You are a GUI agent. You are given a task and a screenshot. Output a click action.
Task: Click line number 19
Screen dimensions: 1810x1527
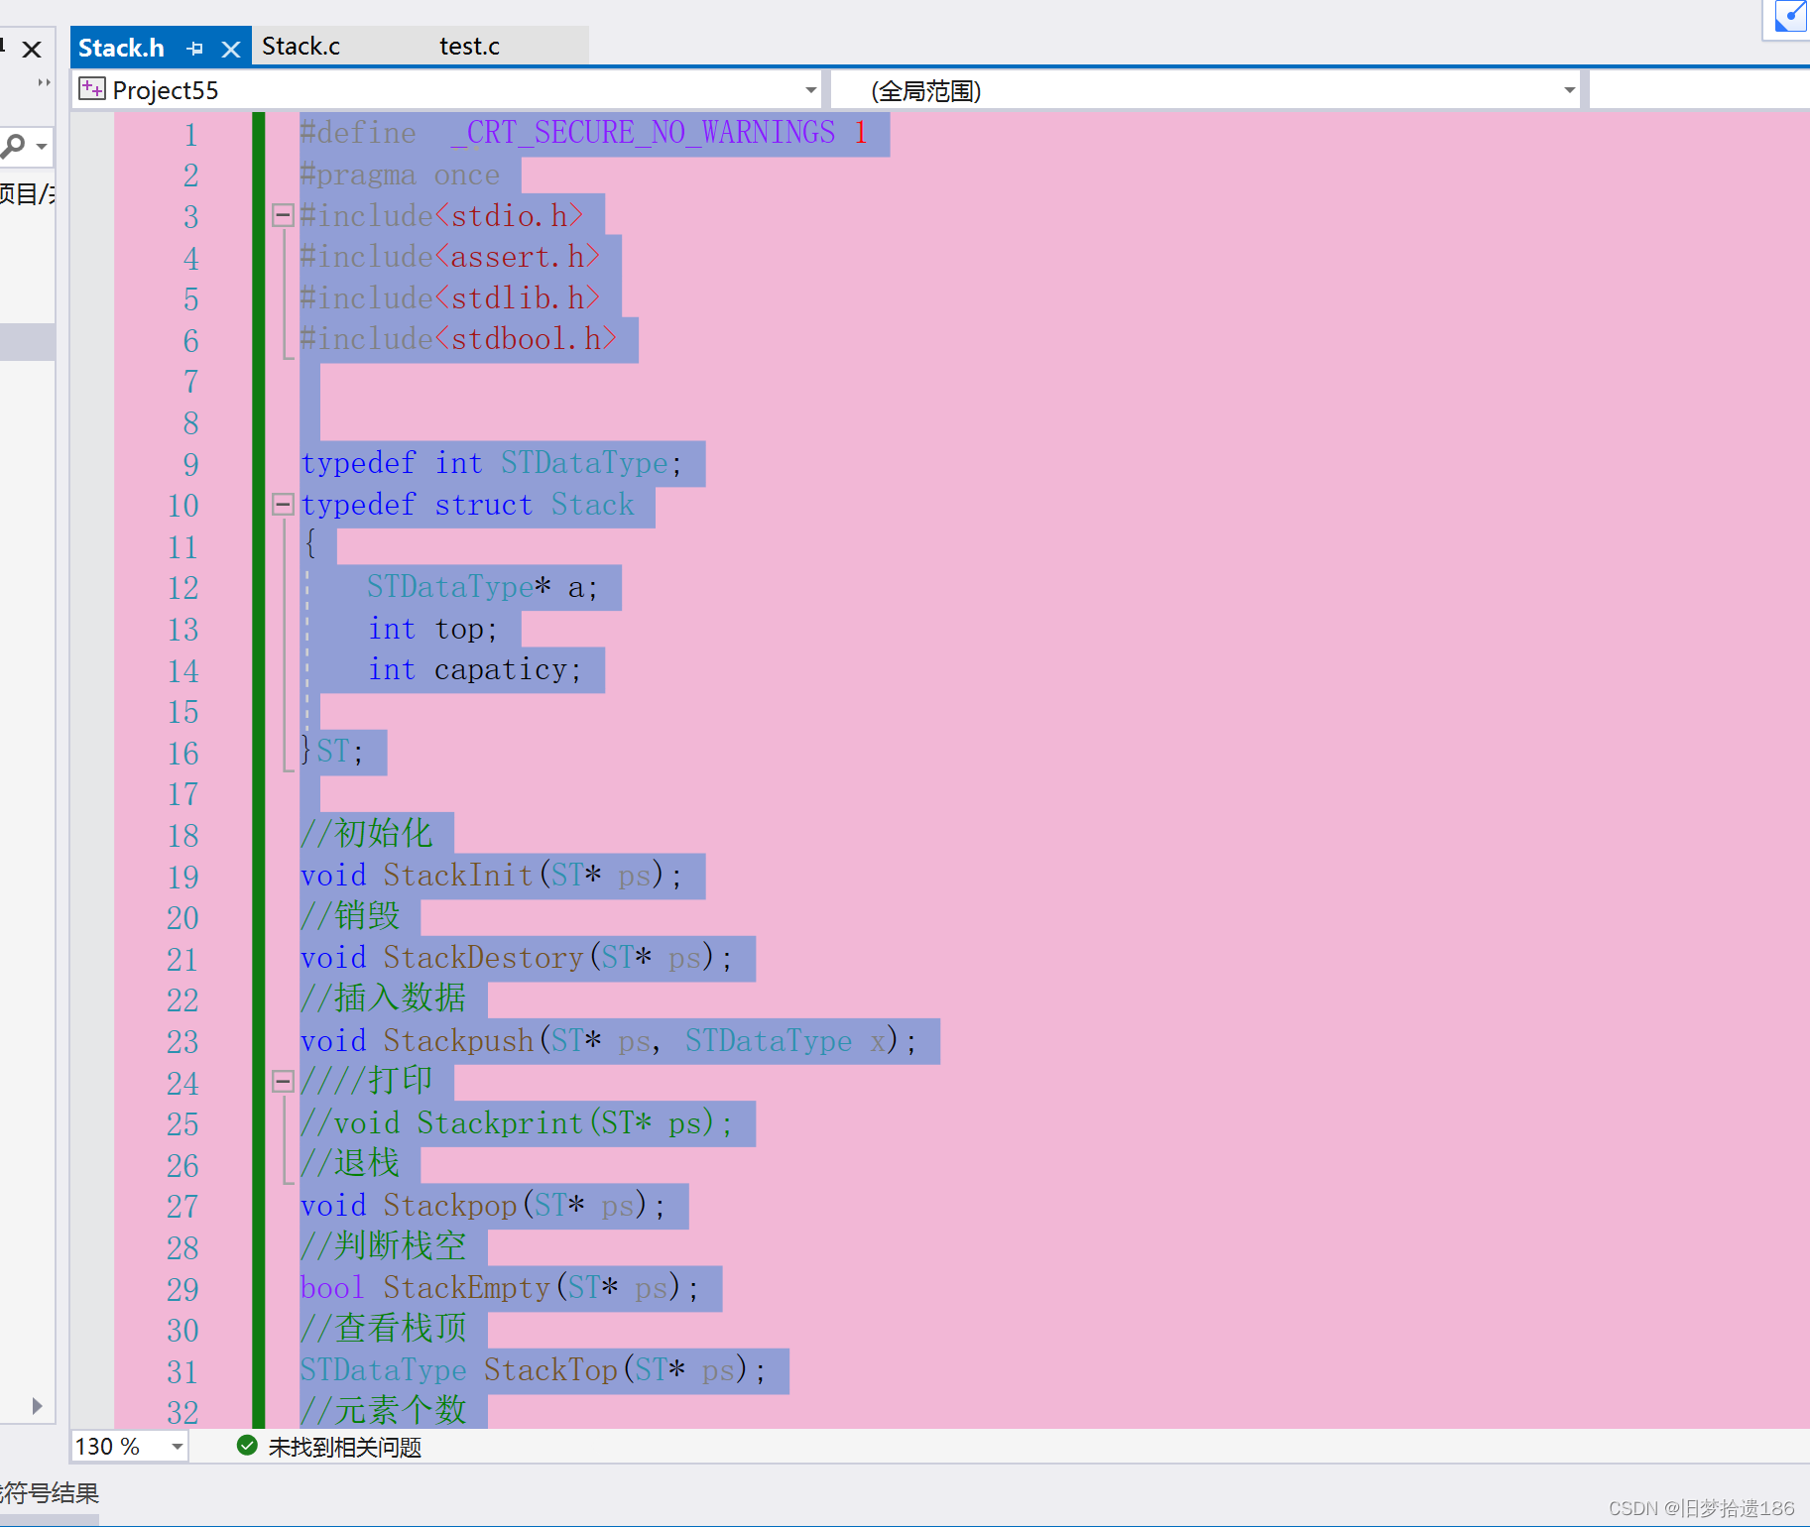point(182,877)
